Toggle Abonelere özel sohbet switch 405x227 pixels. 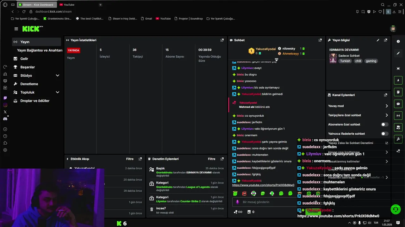coord(384,125)
